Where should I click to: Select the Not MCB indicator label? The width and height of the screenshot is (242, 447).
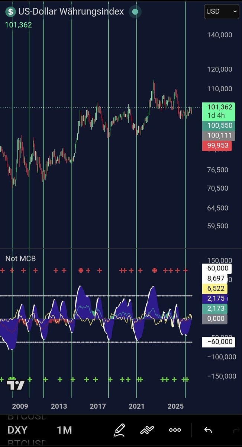pyautogui.click(x=20, y=258)
